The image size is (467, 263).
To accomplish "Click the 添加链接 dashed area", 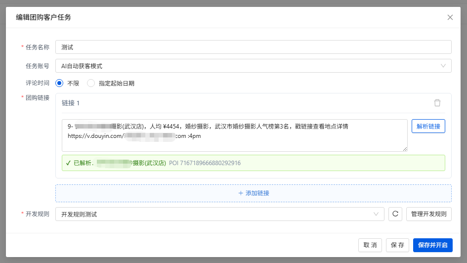I will point(253,193).
